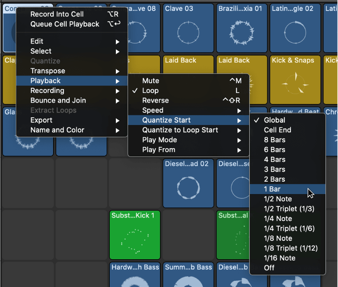The width and height of the screenshot is (338, 287).
Task: Set quantize start to 8 Bars
Action: [288, 140]
